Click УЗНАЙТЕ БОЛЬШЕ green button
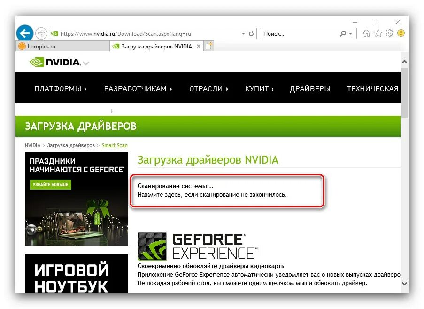 tap(51, 184)
